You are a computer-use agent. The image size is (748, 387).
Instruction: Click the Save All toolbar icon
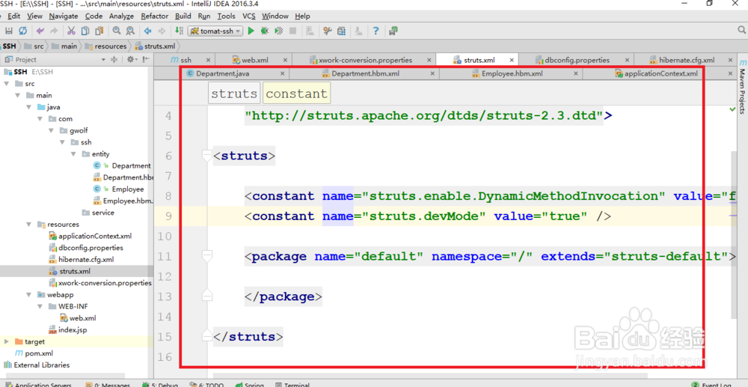point(8,31)
